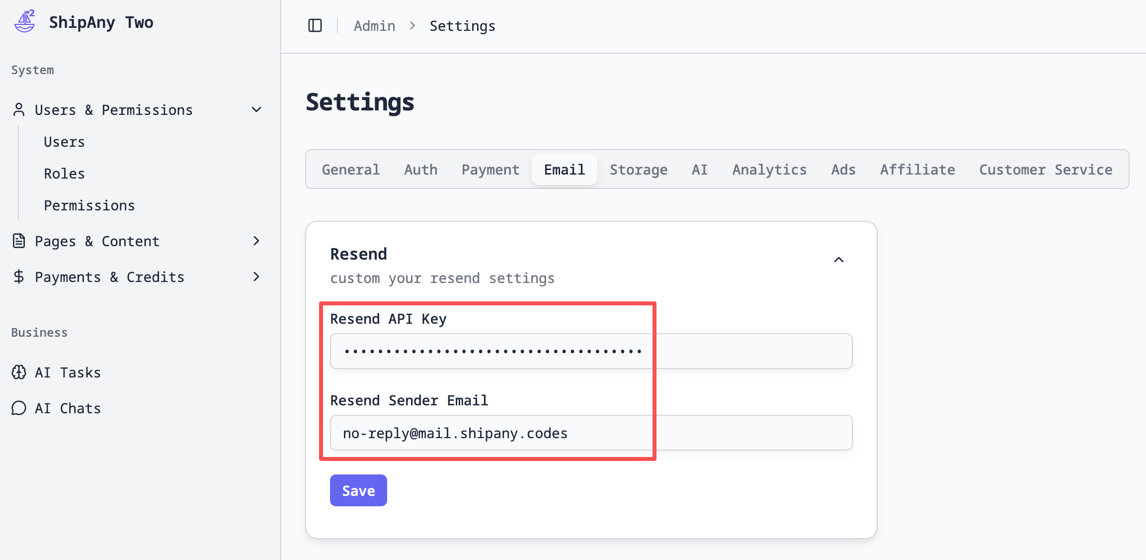Click the Users & Permissions person icon
The width and height of the screenshot is (1146, 560).
(x=19, y=110)
